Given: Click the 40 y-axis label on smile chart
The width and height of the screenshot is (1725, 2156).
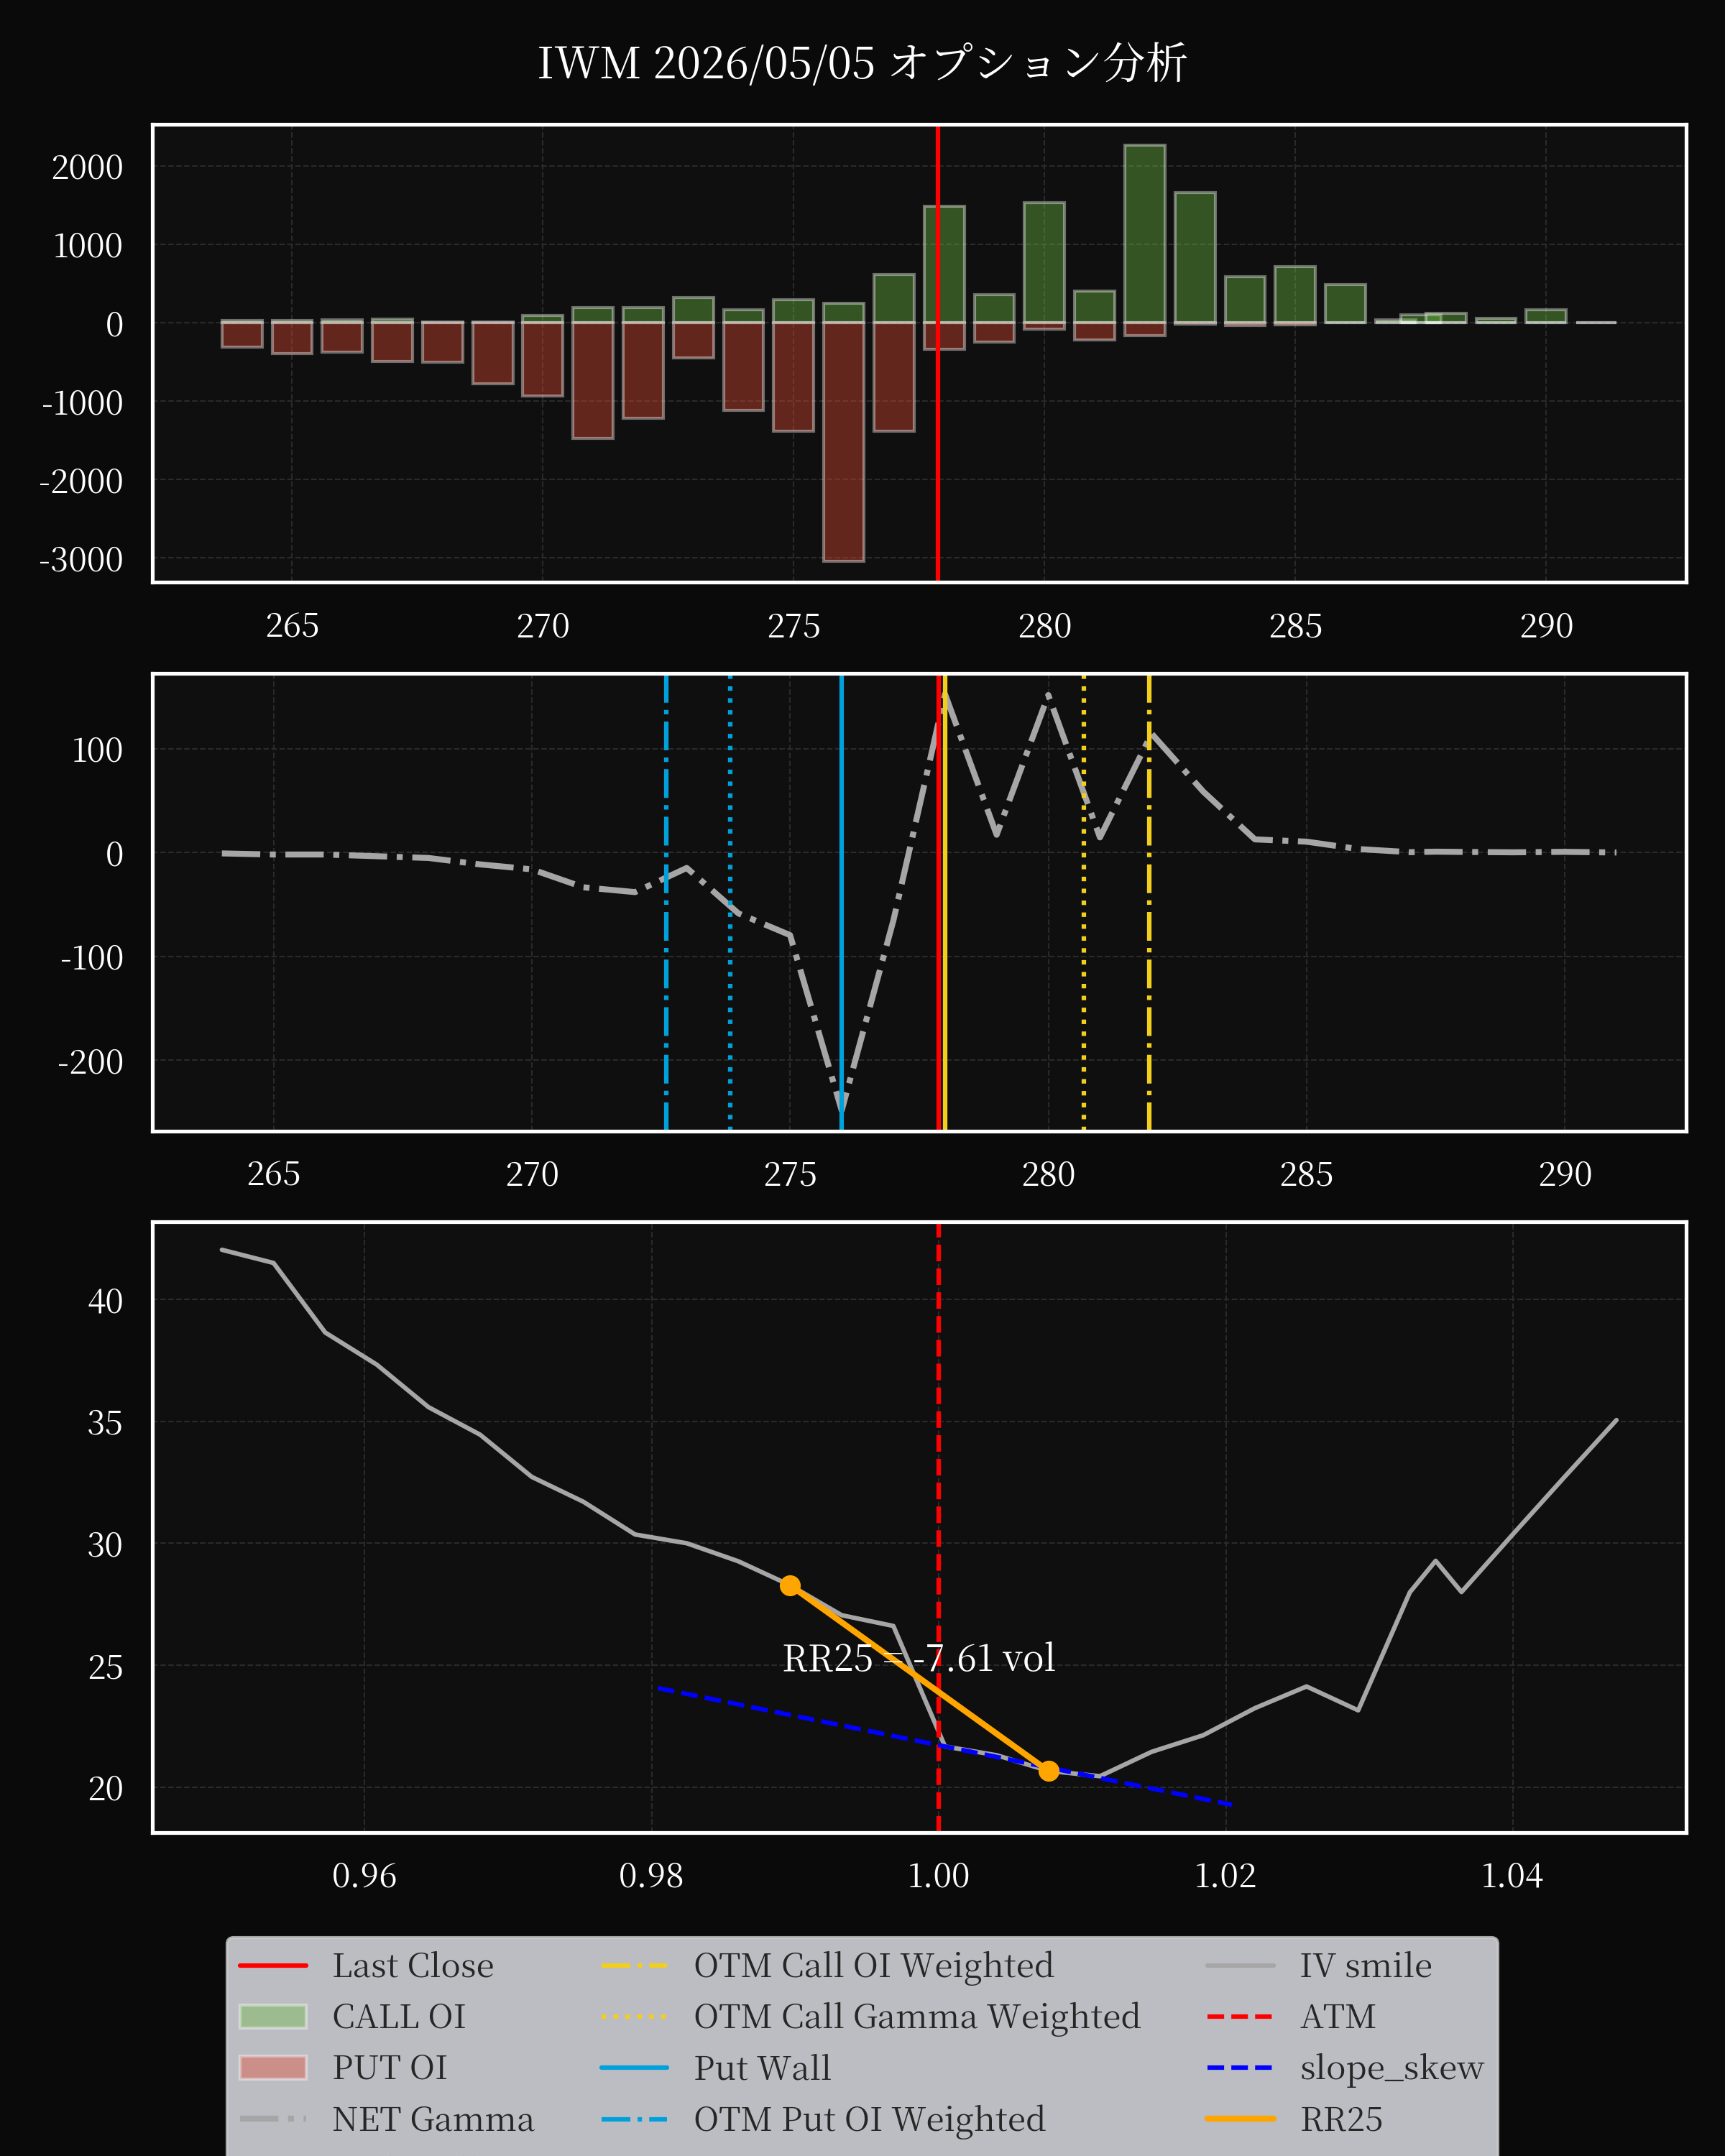Looking at the screenshot, I should [x=105, y=1301].
